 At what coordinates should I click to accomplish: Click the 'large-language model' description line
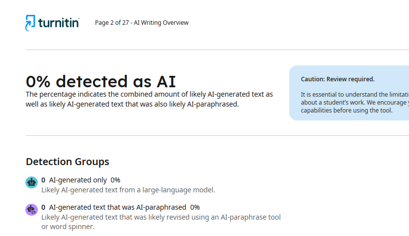(128, 190)
